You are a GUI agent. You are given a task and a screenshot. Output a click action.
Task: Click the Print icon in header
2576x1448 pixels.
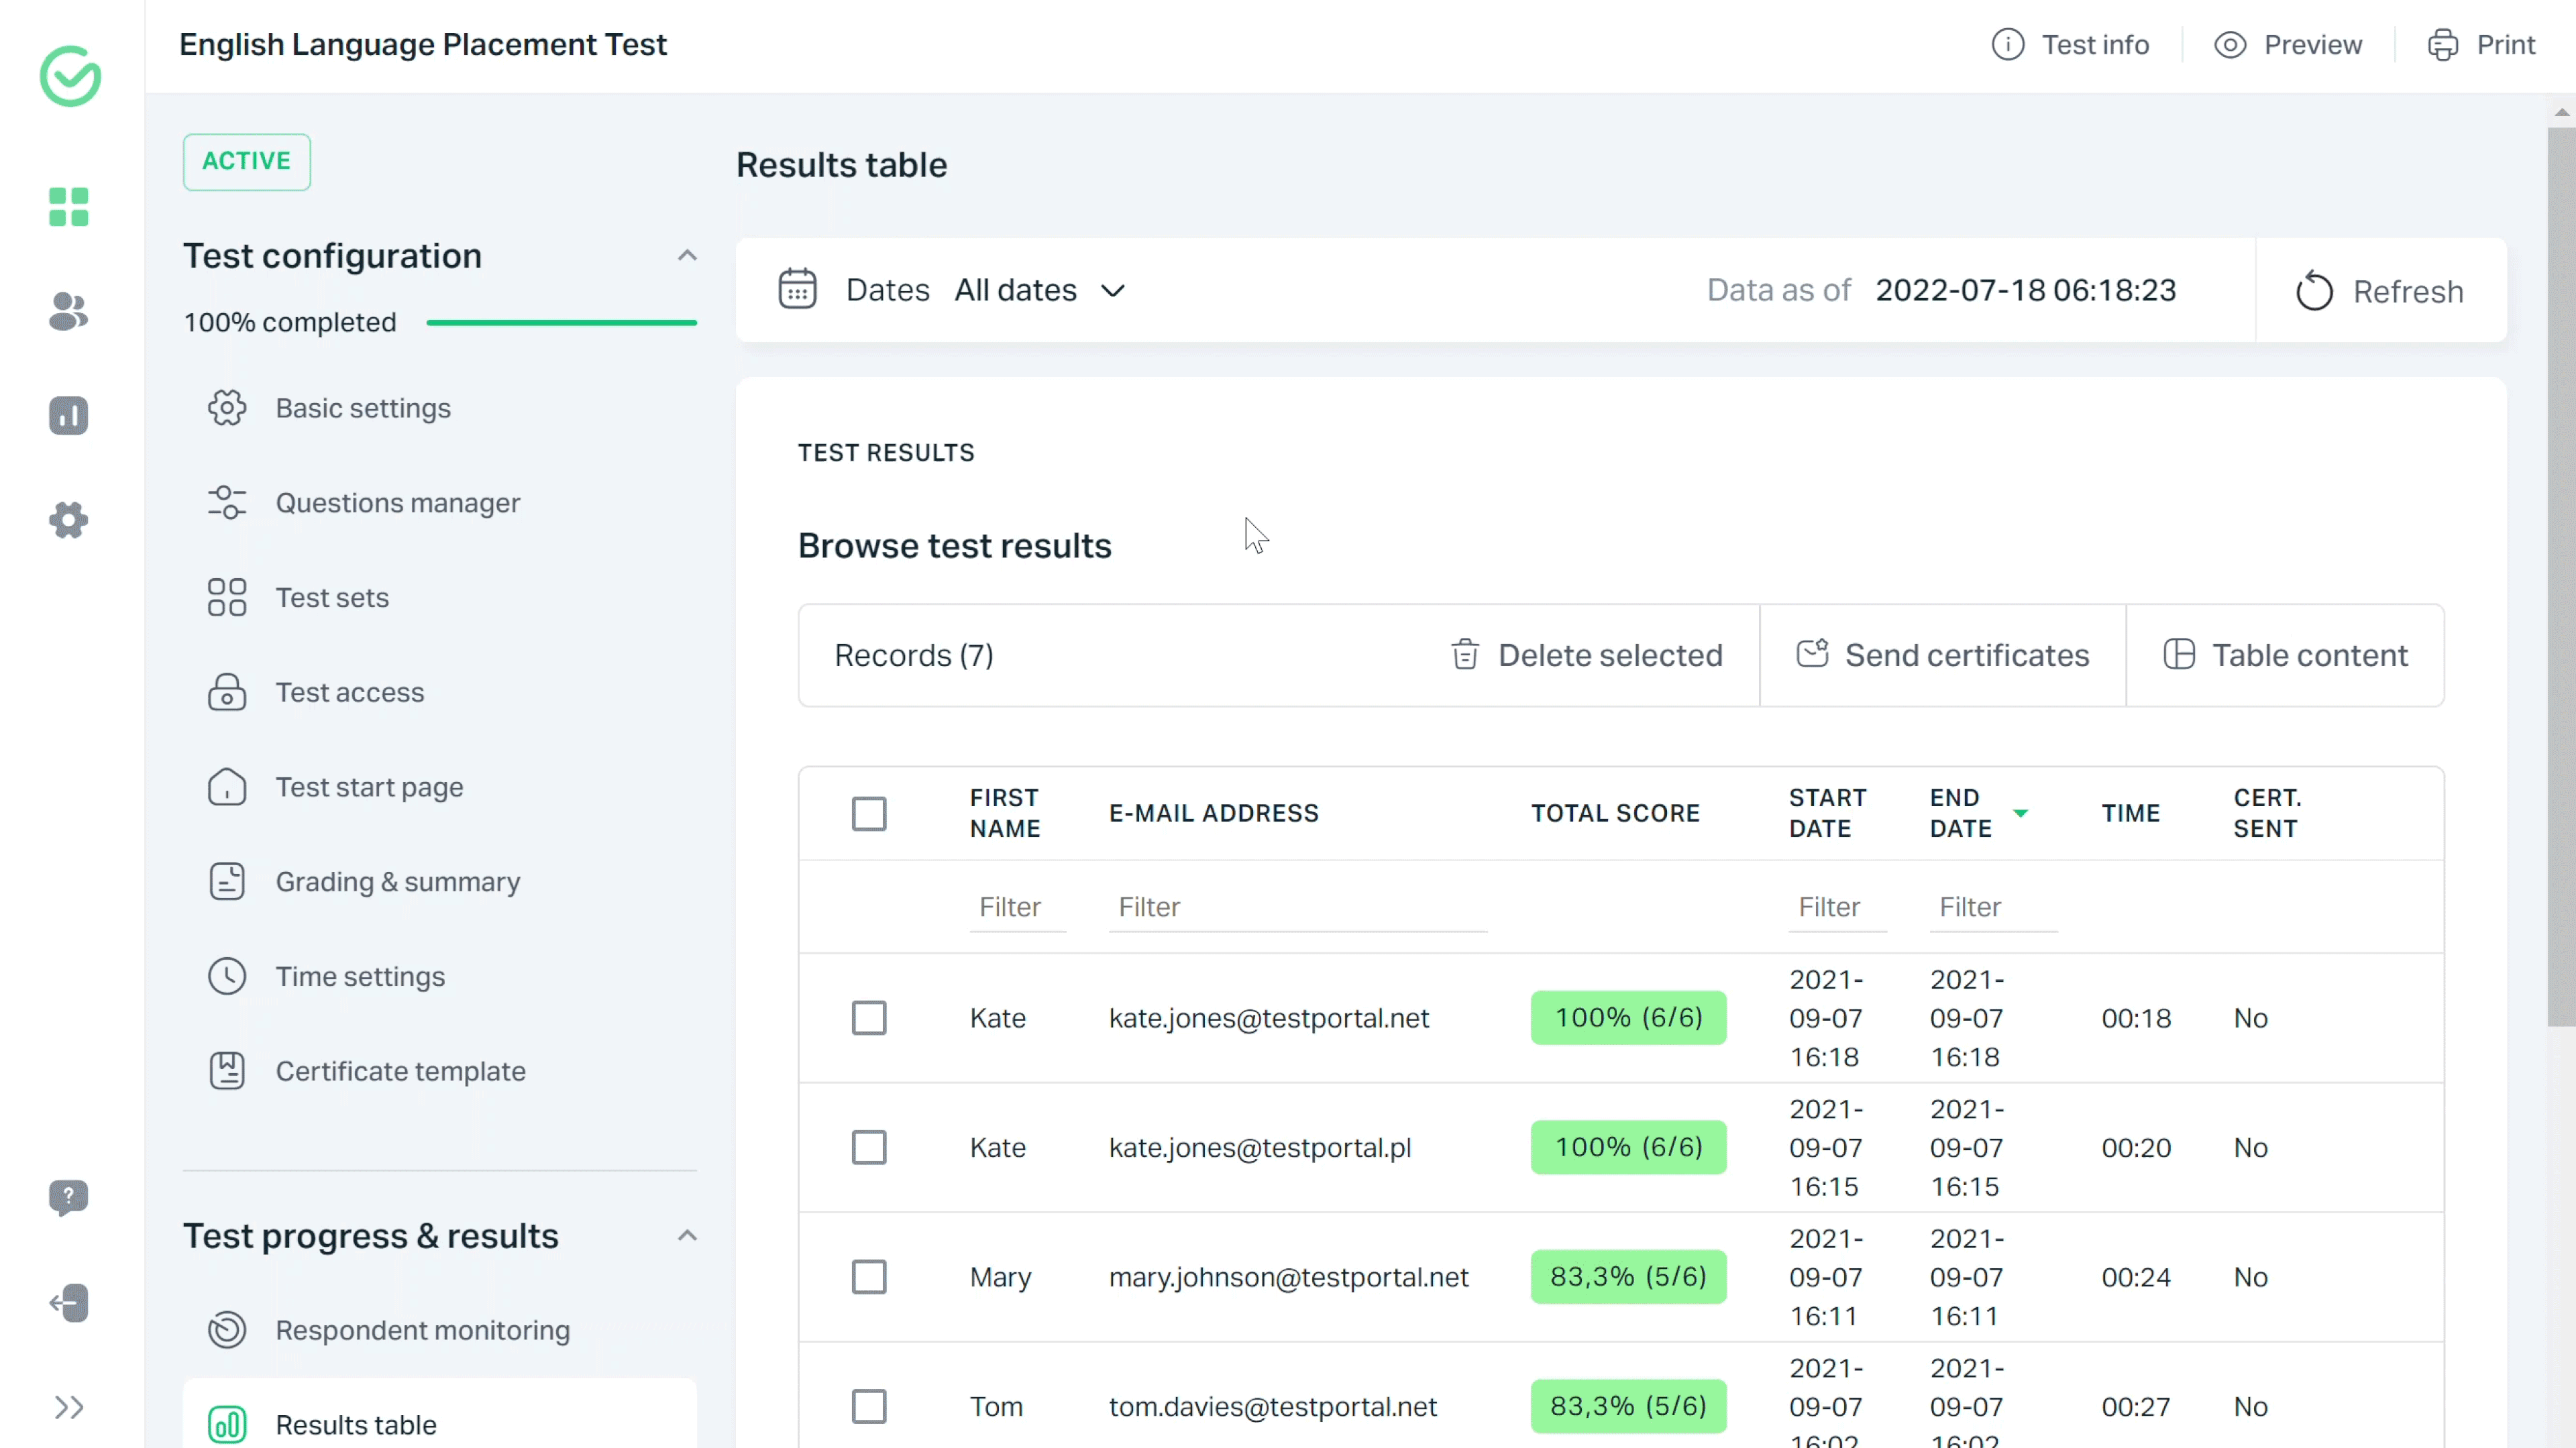click(x=2443, y=45)
